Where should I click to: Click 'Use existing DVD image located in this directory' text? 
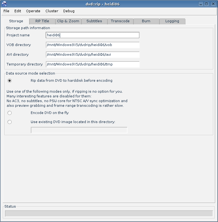click(x=73, y=122)
